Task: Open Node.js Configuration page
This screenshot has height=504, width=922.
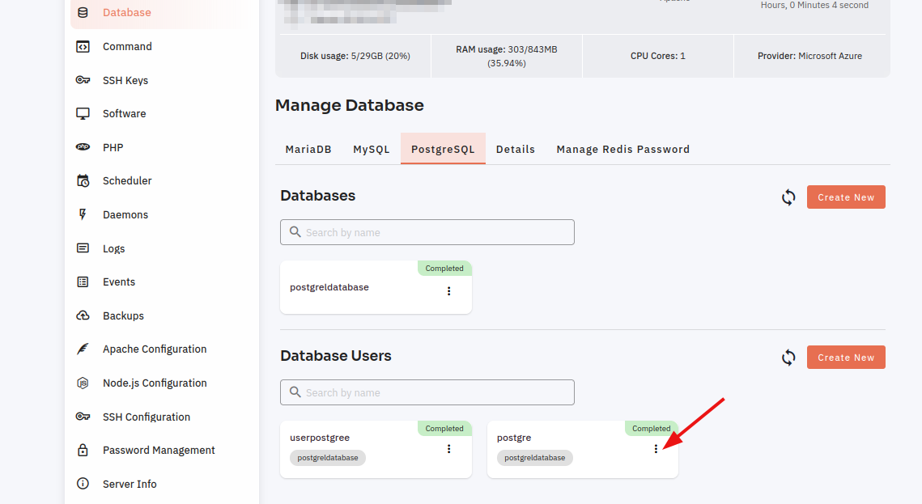Action: [x=155, y=383]
